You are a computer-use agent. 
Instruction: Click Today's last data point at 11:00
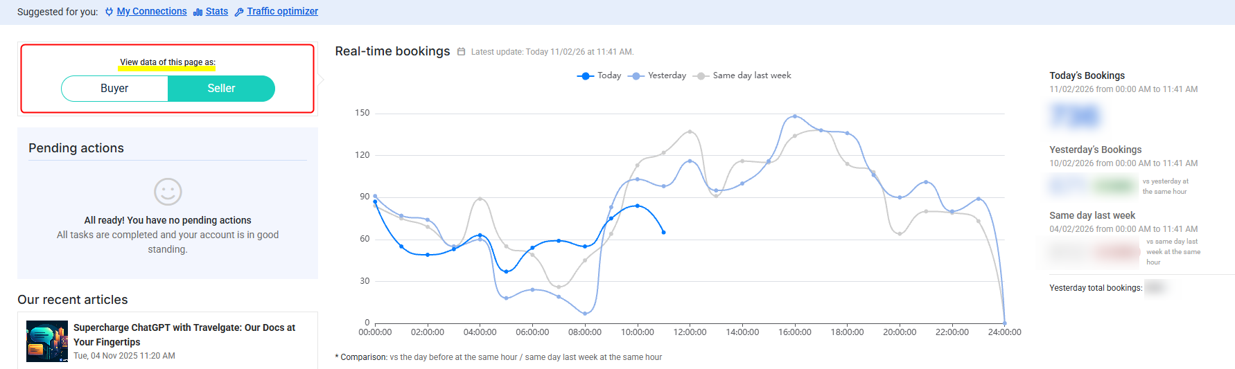(x=664, y=233)
